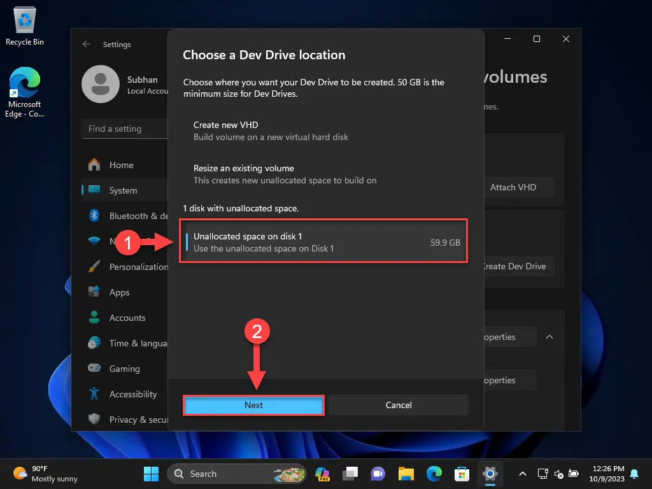Open Personalization settings
Image resolution: width=652 pixels, height=489 pixels.
coord(125,267)
